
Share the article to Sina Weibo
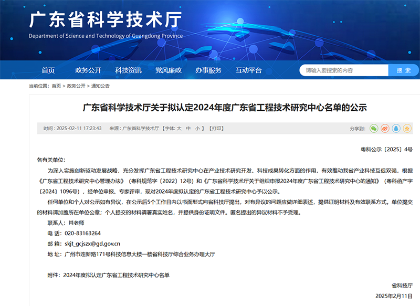click(384, 129)
